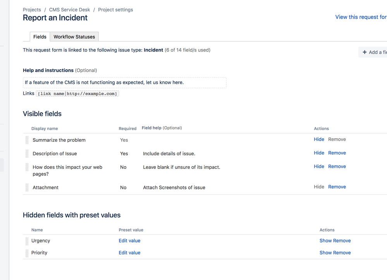Switch to the Fields tab
This screenshot has height=280, width=387.
click(40, 37)
